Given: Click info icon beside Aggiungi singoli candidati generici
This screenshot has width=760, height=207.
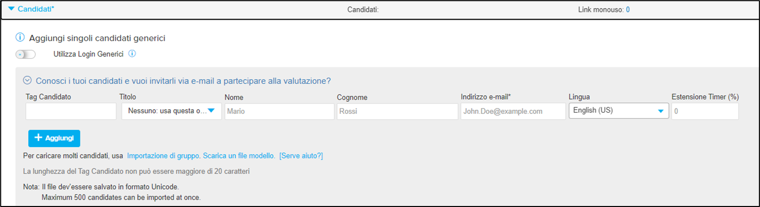Looking at the screenshot, I should tap(20, 38).
